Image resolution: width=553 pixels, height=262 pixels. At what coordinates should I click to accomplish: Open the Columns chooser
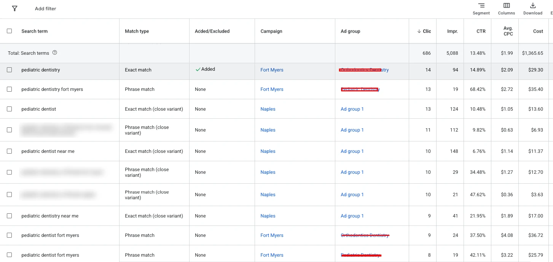507,9
